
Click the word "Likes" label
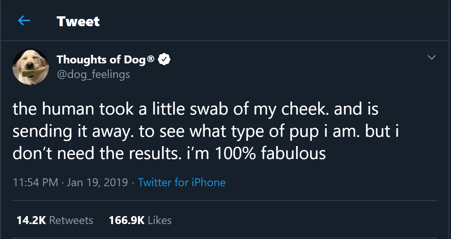tap(160, 220)
